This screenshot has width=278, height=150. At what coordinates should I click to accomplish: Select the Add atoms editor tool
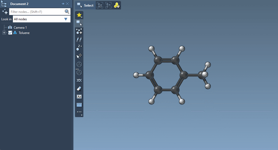(79, 32)
